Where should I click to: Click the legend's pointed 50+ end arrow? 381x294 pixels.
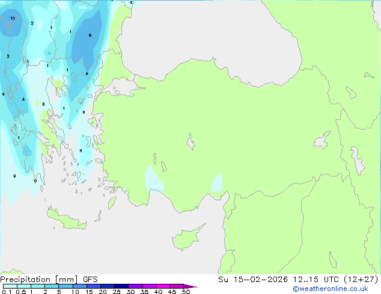190,286
